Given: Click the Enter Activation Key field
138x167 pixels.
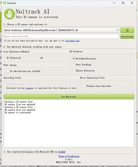Looking at the screenshot, I should click(x=61, y=36).
